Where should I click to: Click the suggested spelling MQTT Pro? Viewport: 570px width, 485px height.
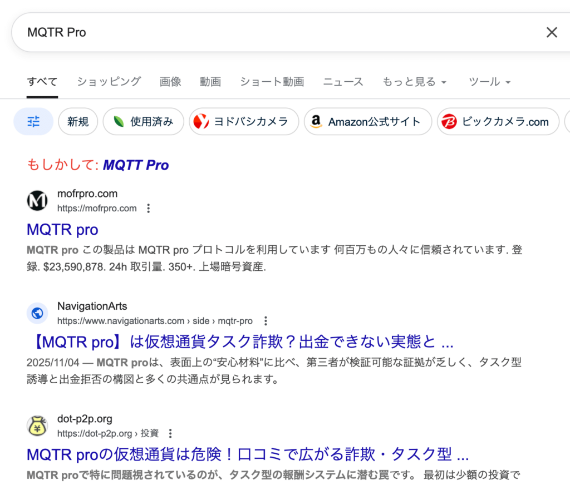click(x=136, y=165)
